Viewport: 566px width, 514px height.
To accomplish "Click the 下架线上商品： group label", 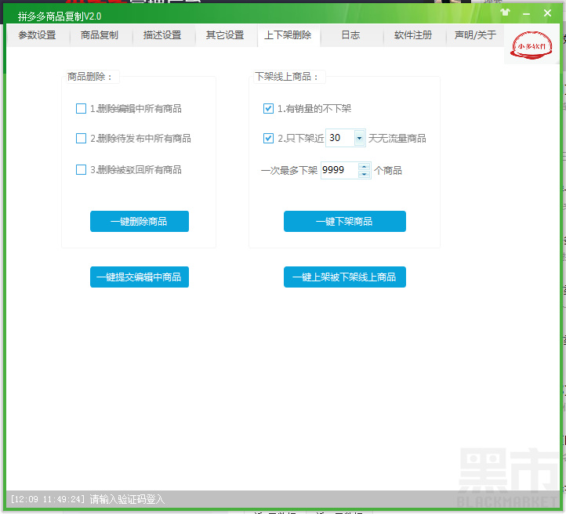I will click(287, 77).
